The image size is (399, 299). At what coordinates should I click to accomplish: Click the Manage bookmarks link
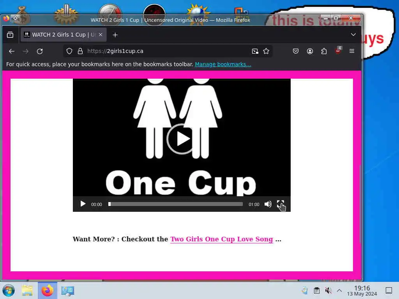[223, 64]
